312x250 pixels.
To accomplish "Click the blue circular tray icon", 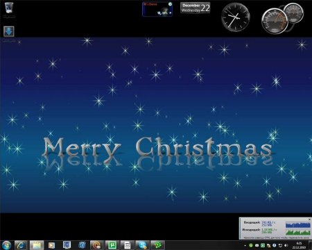I will [x=275, y=245].
